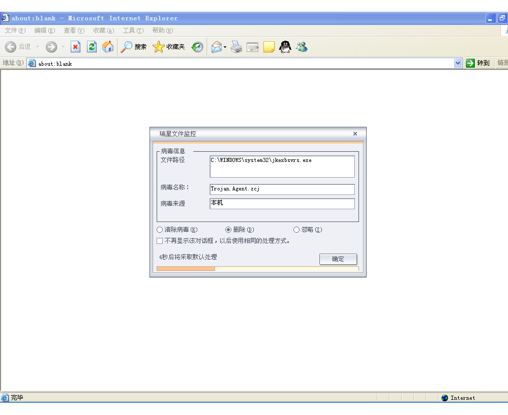Click the 确定 button in dialog

[x=338, y=259]
